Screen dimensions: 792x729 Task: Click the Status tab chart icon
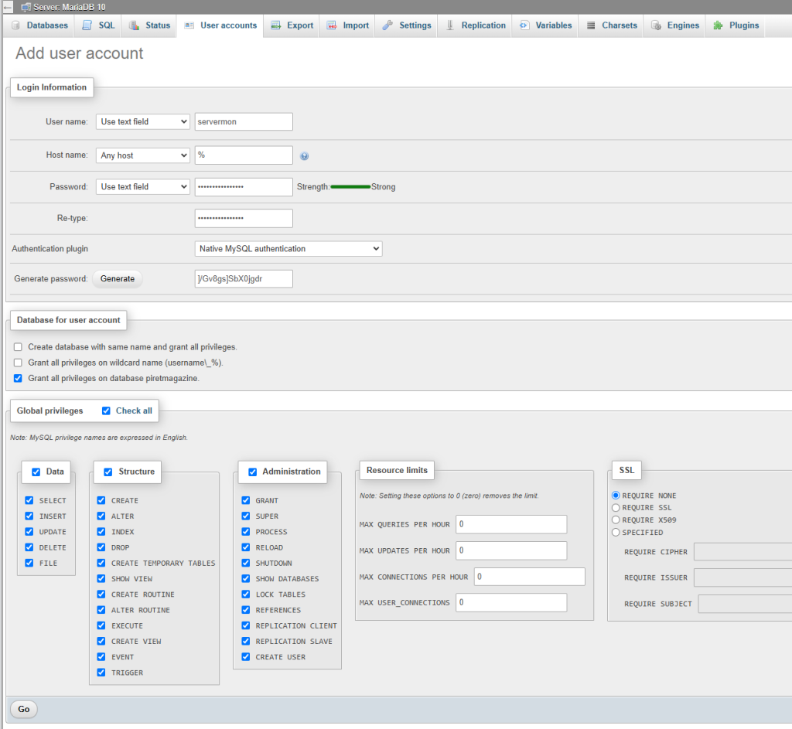click(134, 26)
